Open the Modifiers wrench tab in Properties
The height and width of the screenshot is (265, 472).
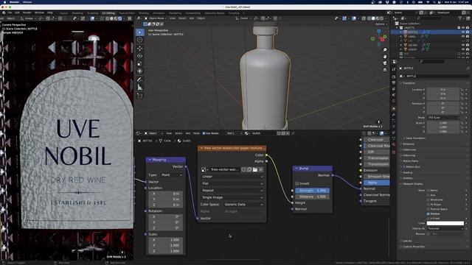pyautogui.click(x=394, y=115)
